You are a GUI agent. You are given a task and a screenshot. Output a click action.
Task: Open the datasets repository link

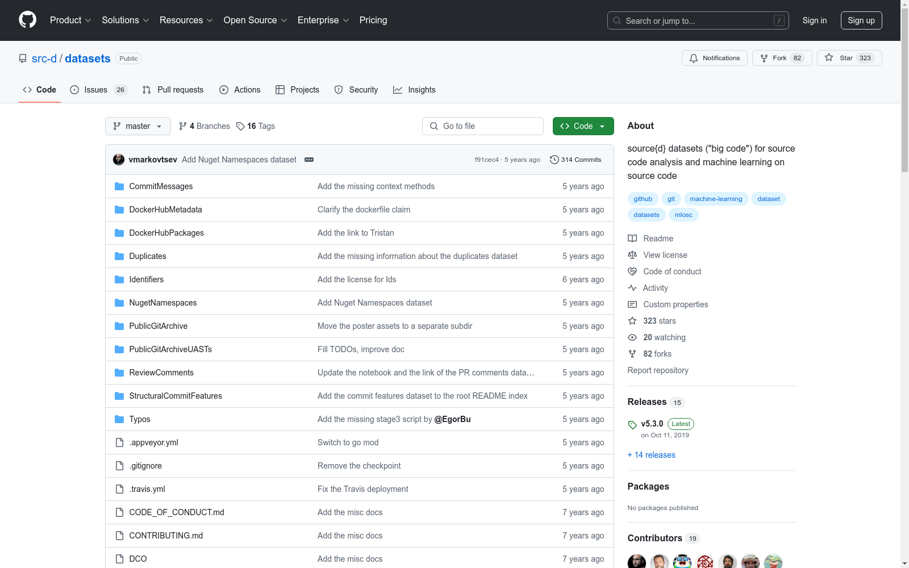pos(87,59)
